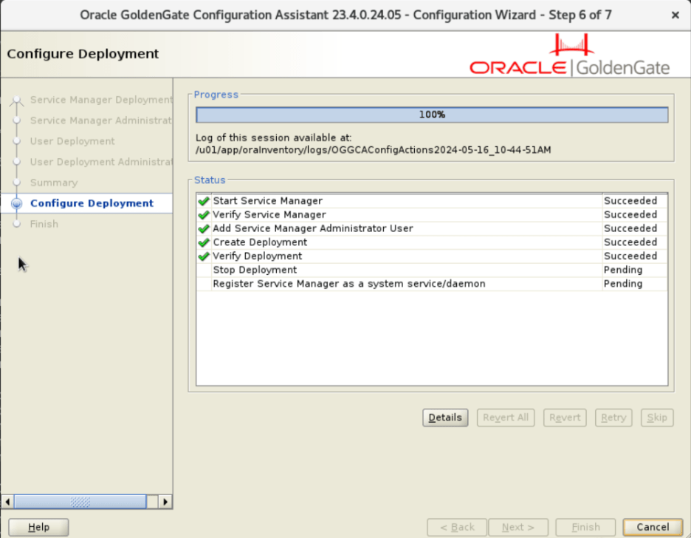Click the green checkmark beside Start Service Manager
691x538 pixels.
coord(204,201)
